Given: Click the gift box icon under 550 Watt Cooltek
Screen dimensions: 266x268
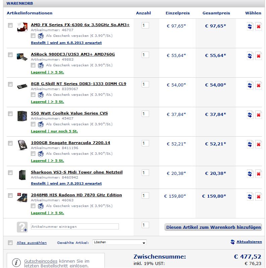Looking at the screenshot, I should [x=41, y=124].
